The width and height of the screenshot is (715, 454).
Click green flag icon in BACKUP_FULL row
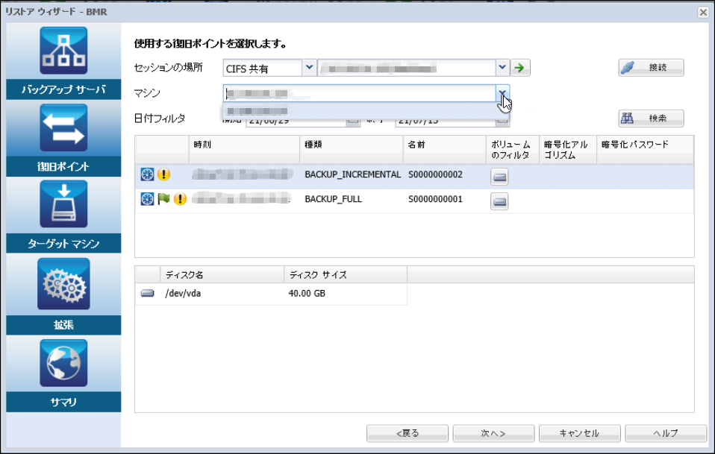163,199
